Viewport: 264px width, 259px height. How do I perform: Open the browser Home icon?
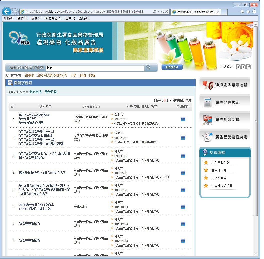coord(242,12)
